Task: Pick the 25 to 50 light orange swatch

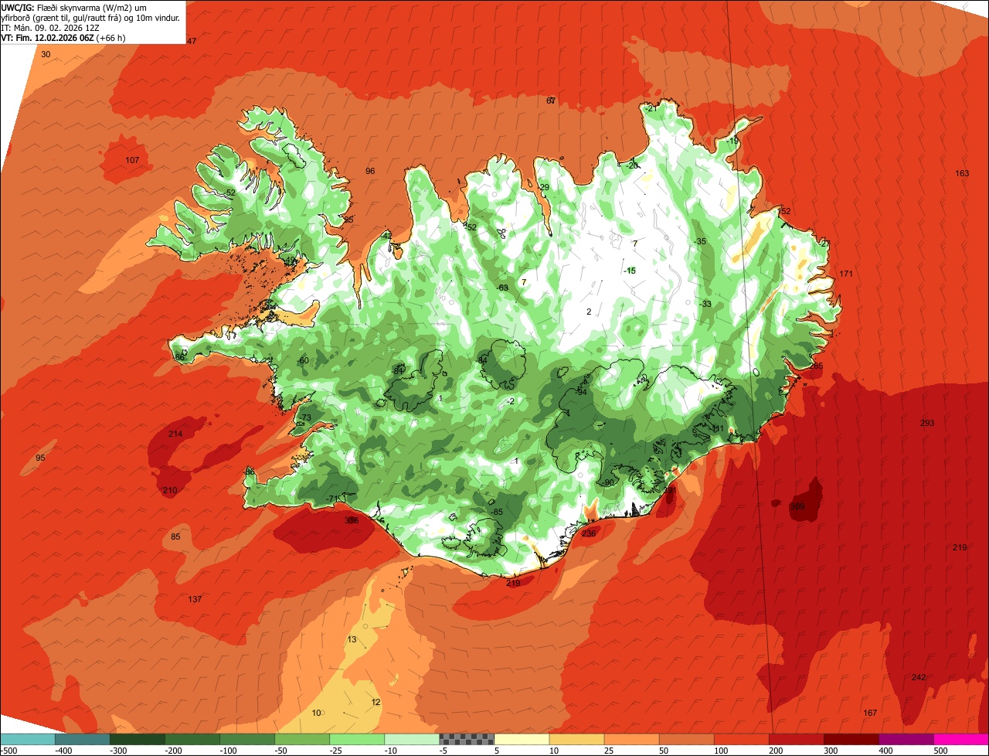Action: [x=631, y=739]
